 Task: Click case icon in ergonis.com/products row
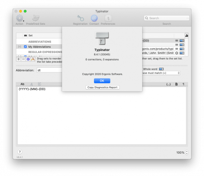(x=177, y=49)
